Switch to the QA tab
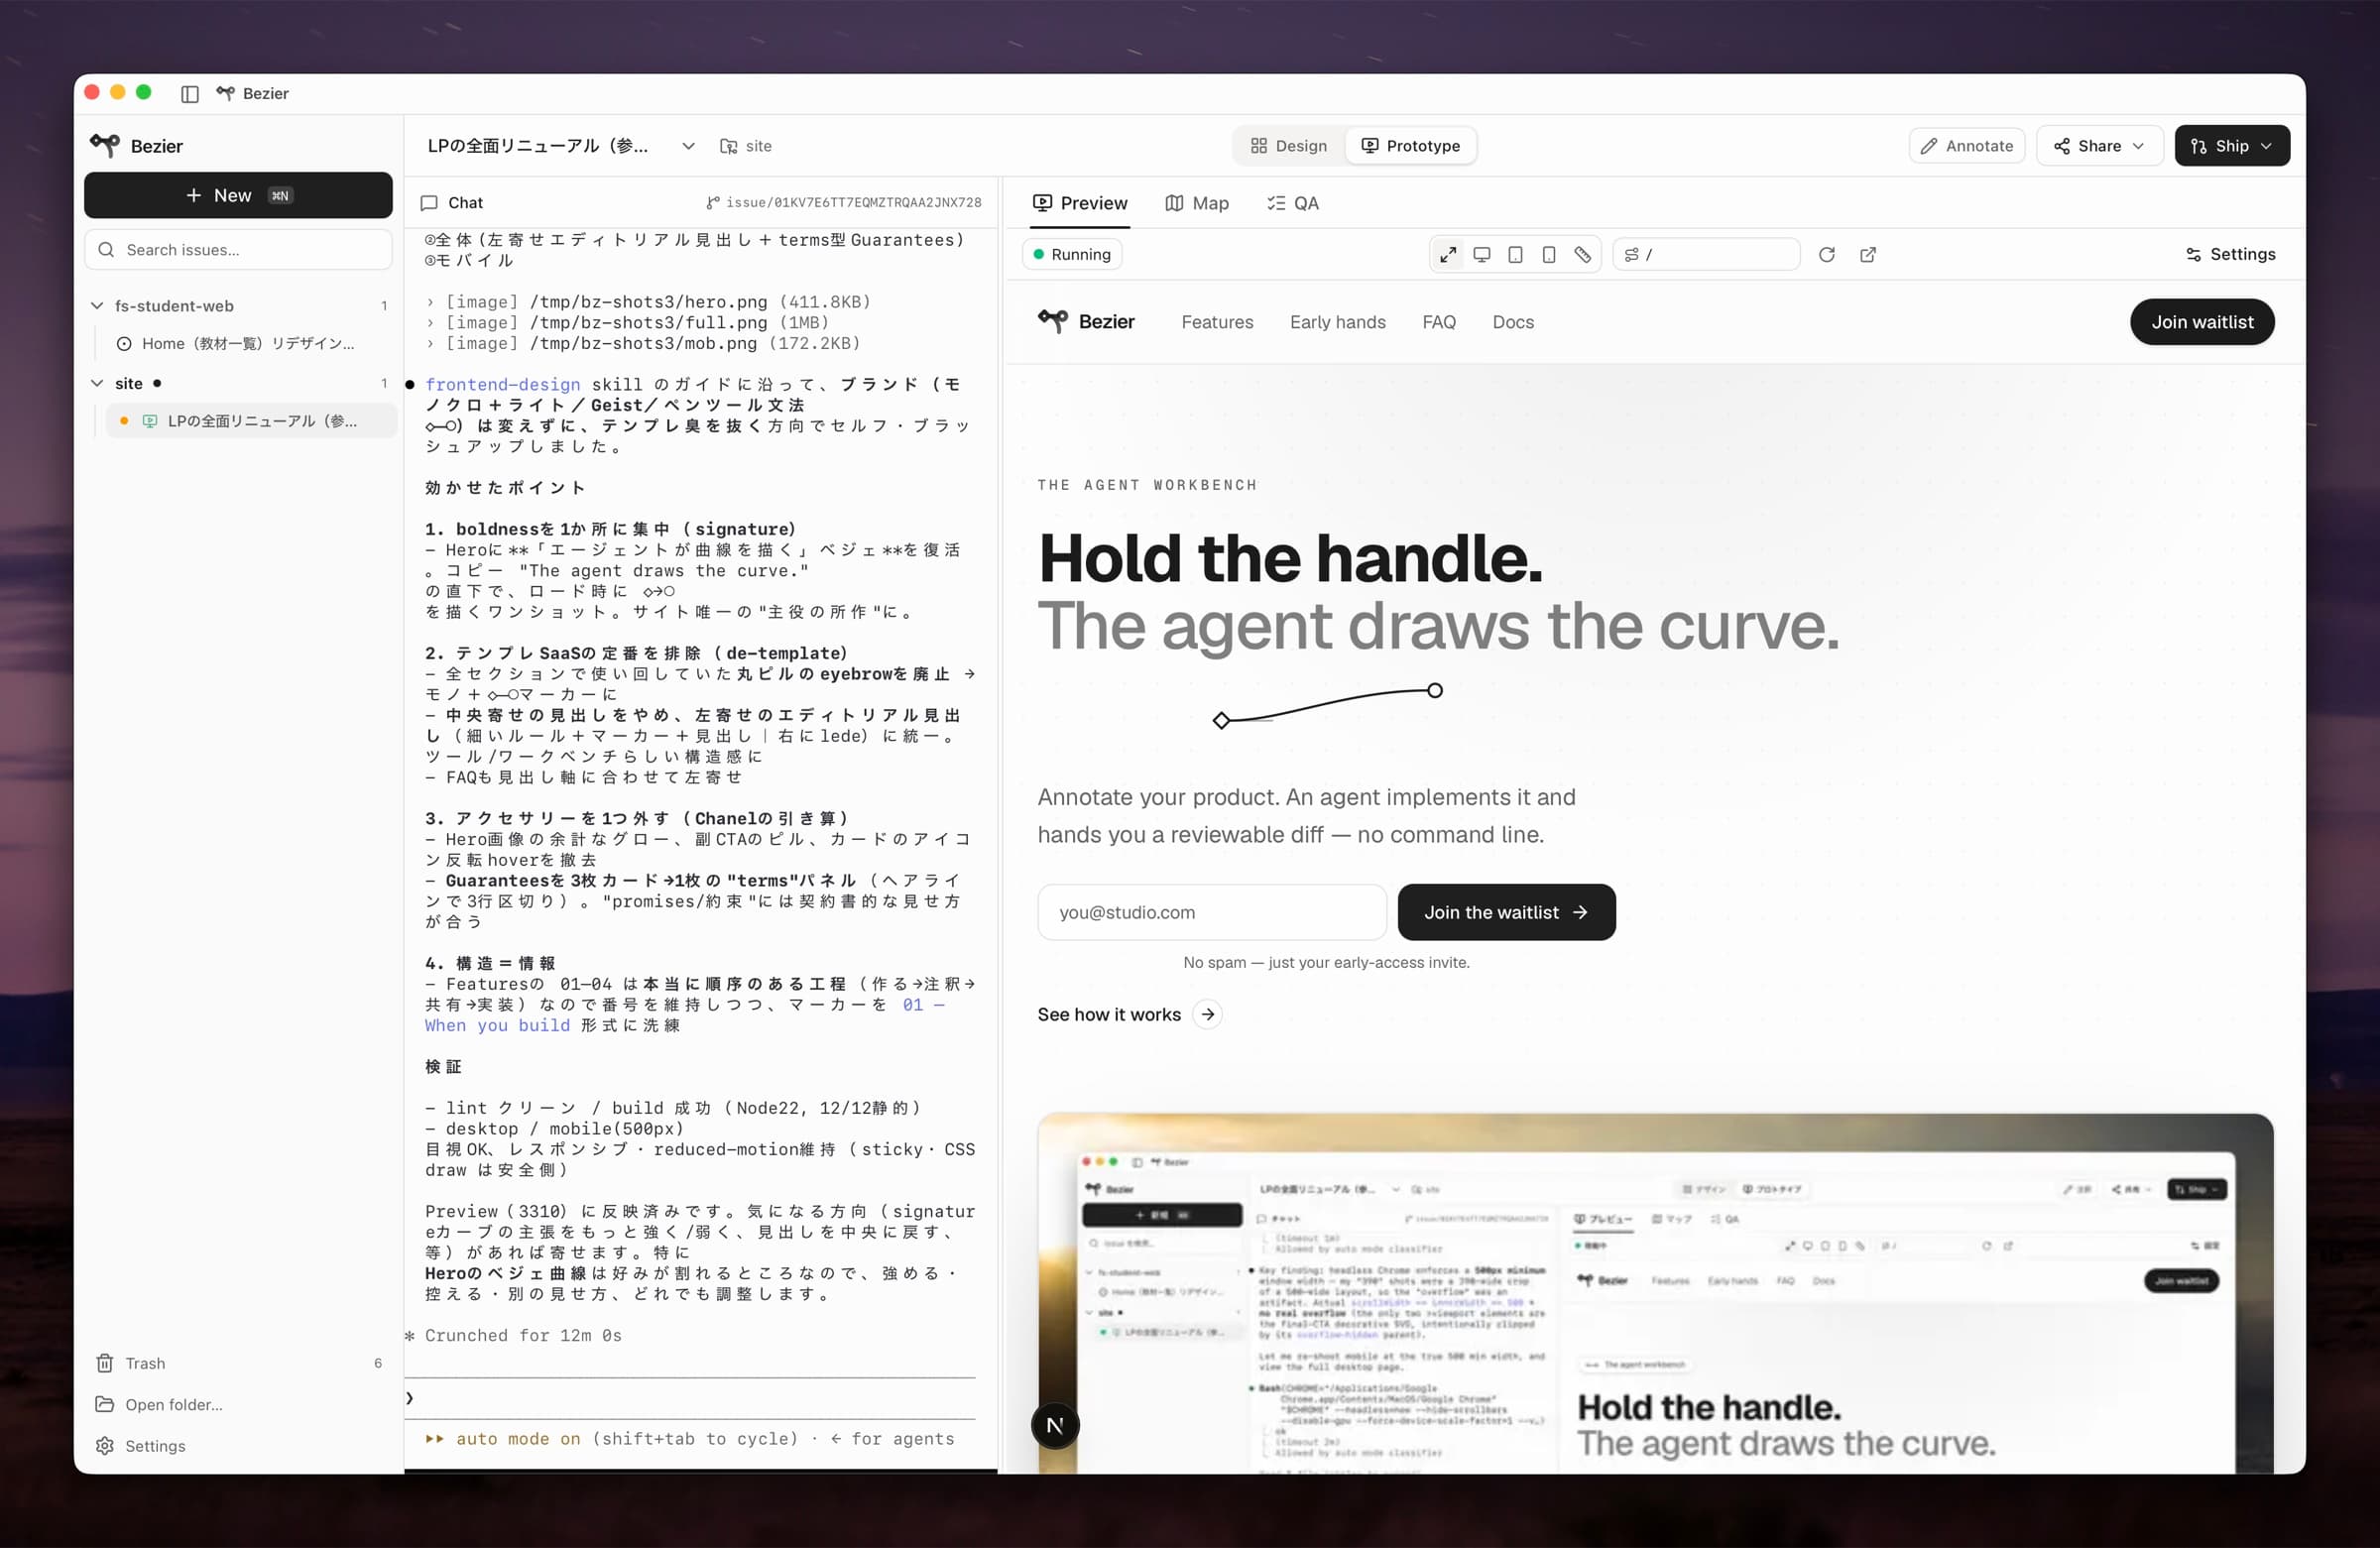This screenshot has width=2380, height=1548. pos(1293,203)
